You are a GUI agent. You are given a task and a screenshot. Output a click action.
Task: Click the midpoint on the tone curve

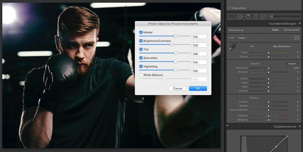coord(276,147)
